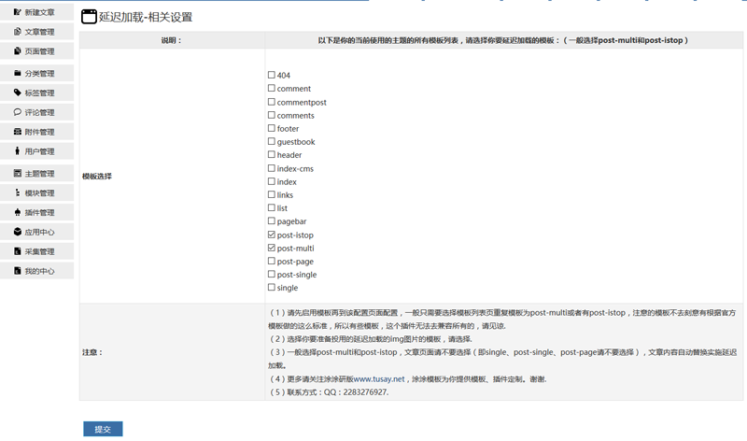
Task: Open 插件管理 in the sidebar
Action: [x=36, y=213]
